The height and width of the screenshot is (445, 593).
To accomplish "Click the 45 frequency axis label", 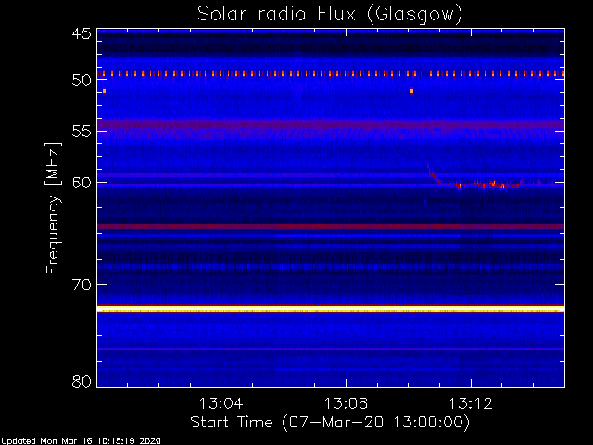I will (x=82, y=33).
